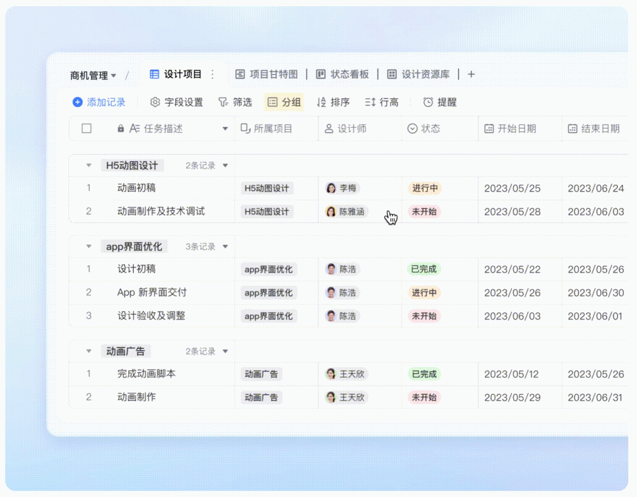Click the 筛选 filter funnel icon
The image size is (637, 497).
tap(223, 102)
